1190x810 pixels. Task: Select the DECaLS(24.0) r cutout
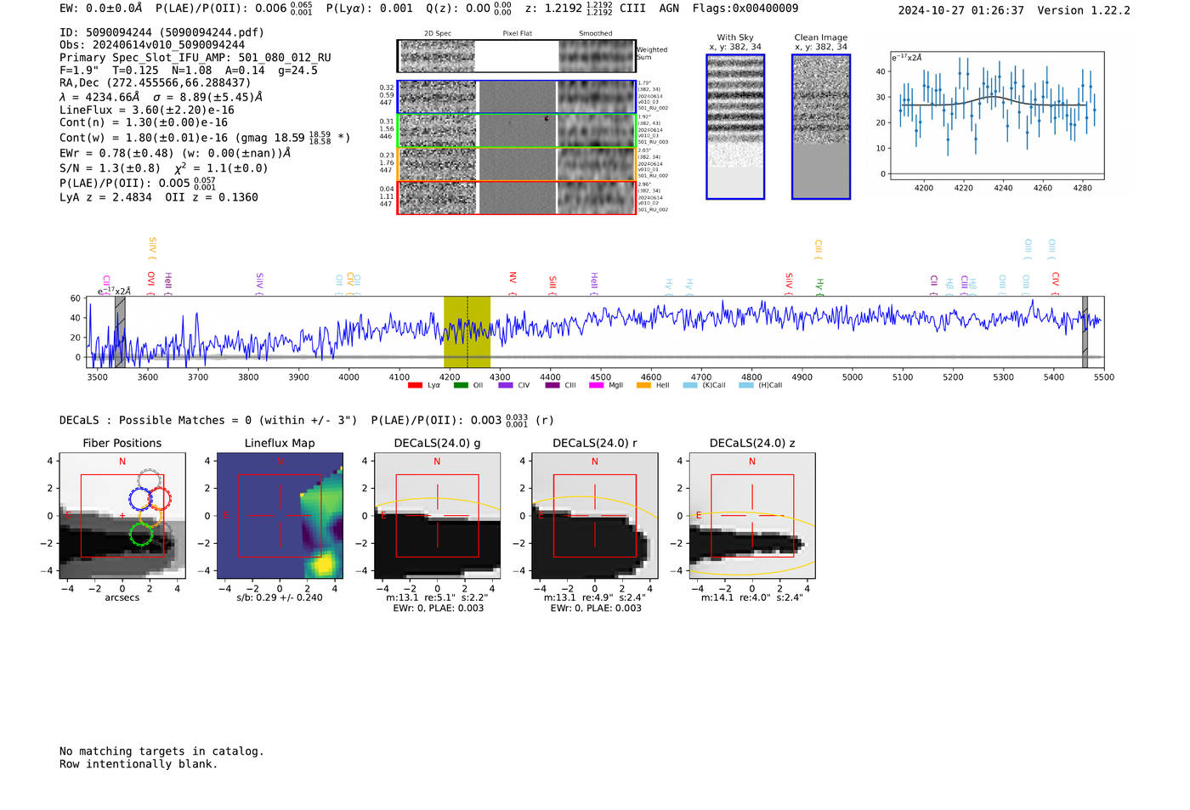pos(594,516)
